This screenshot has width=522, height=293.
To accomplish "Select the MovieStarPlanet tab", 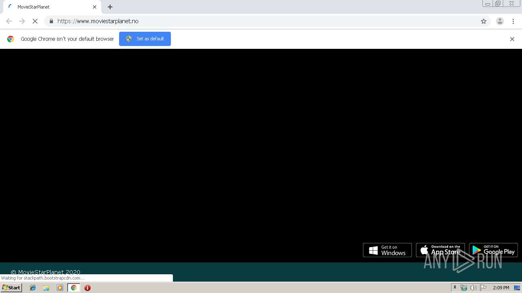I will pyautogui.click(x=52, y=7).
